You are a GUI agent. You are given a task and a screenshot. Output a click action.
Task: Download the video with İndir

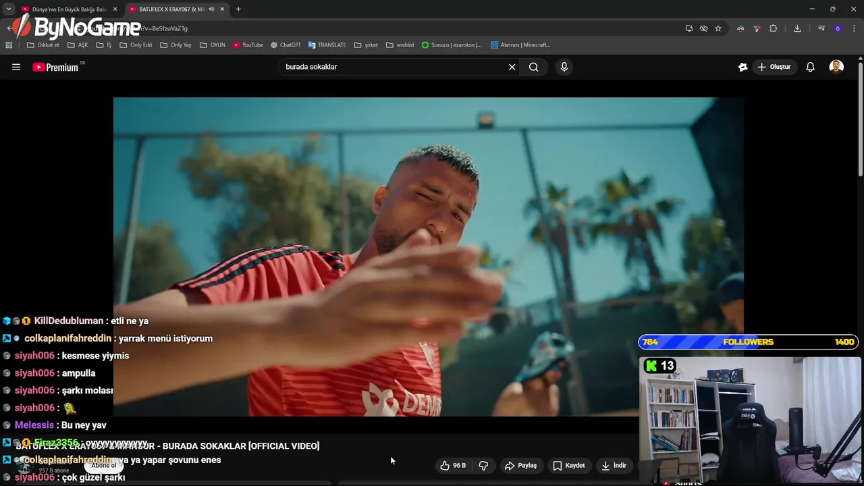(614, 466)
